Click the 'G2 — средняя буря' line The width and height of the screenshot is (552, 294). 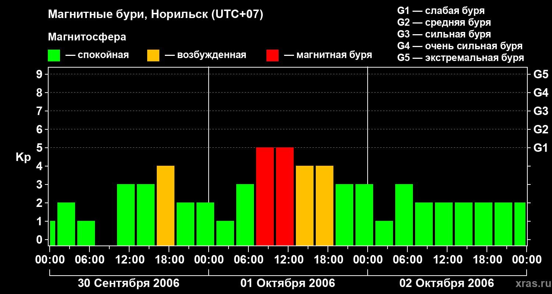[444, 22]
